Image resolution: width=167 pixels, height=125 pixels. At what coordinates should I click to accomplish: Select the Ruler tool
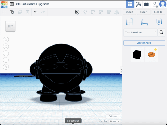pyautogui.click(x=144, y=22)
